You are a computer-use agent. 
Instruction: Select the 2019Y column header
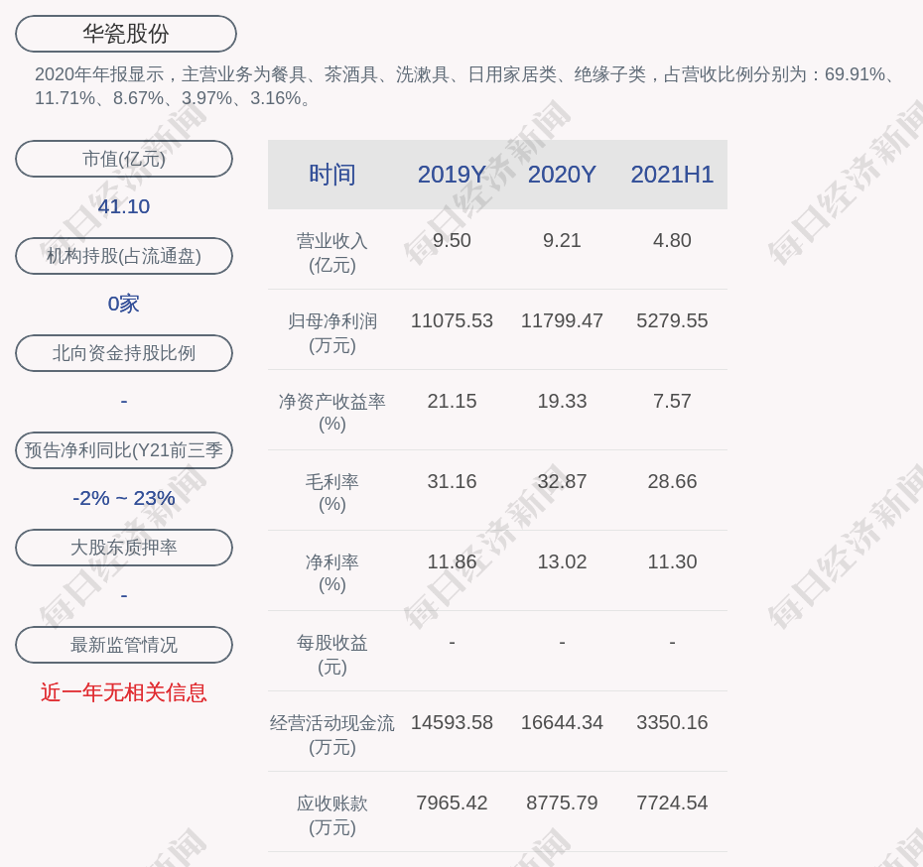coord(452,175)
